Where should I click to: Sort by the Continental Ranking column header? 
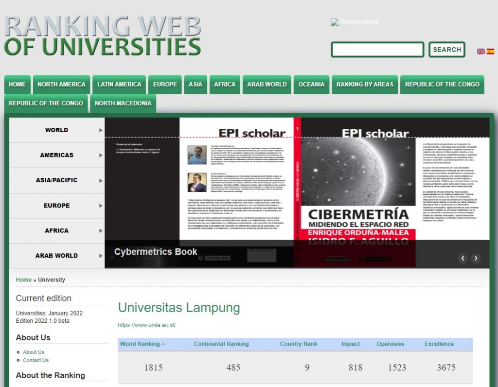[221, 344]
